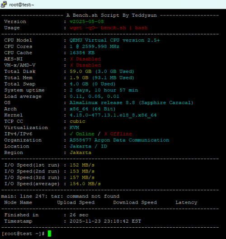Click the AES-NI Disabled status
The width and height of the screenshot is (226, 239).
pos(85,59)
